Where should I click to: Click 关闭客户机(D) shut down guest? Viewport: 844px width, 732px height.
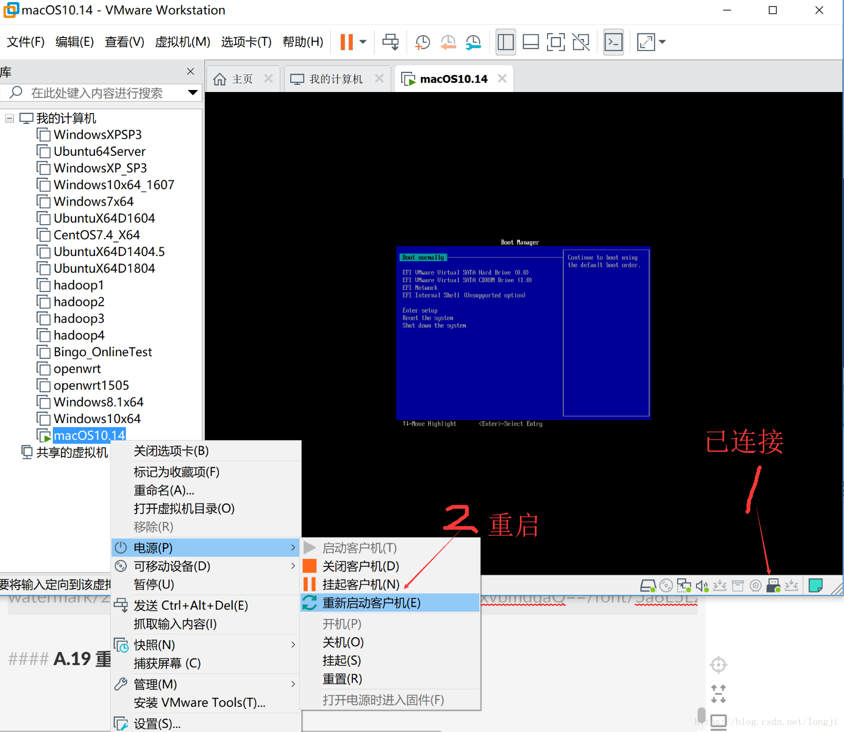coord(390,566)
